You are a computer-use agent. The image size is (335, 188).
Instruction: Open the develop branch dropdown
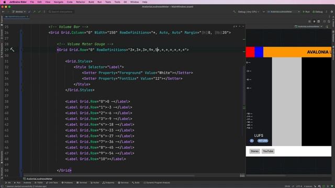click(19, 11)
